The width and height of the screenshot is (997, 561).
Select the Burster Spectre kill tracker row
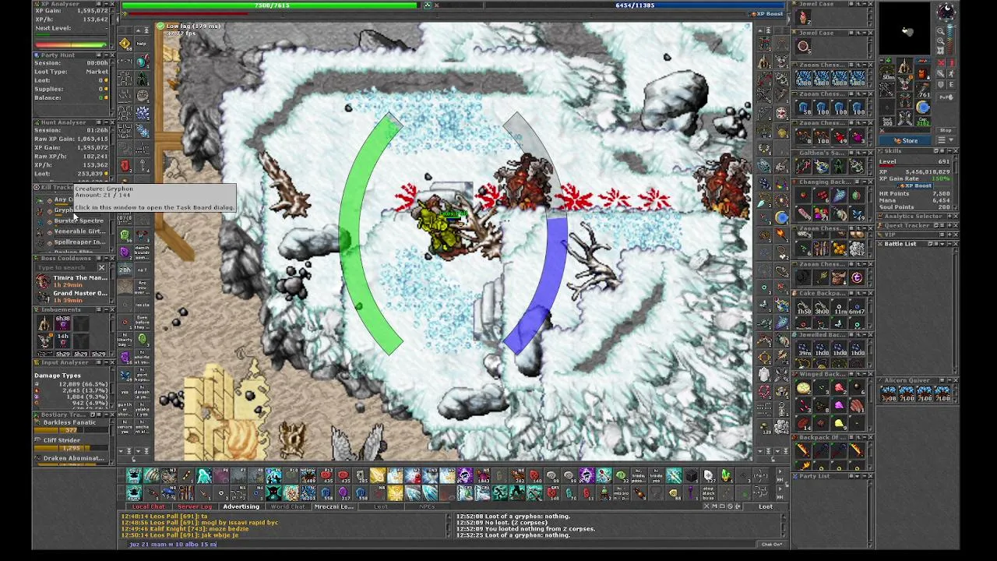(74, 221)
